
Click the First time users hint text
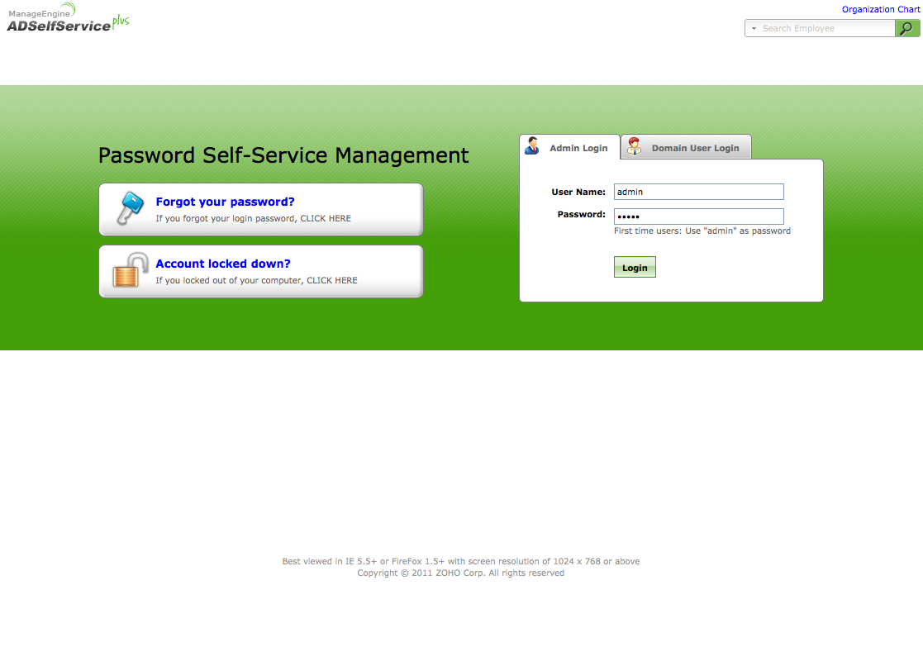pyautogui.click(x=702, y=231)
